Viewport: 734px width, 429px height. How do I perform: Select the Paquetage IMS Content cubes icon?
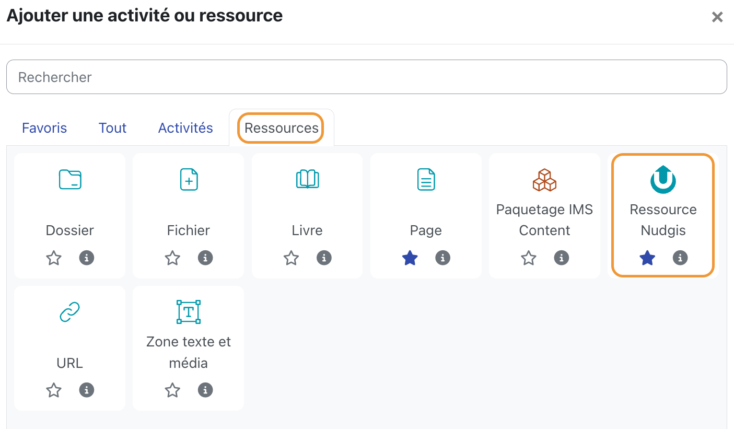pos(544,179)
